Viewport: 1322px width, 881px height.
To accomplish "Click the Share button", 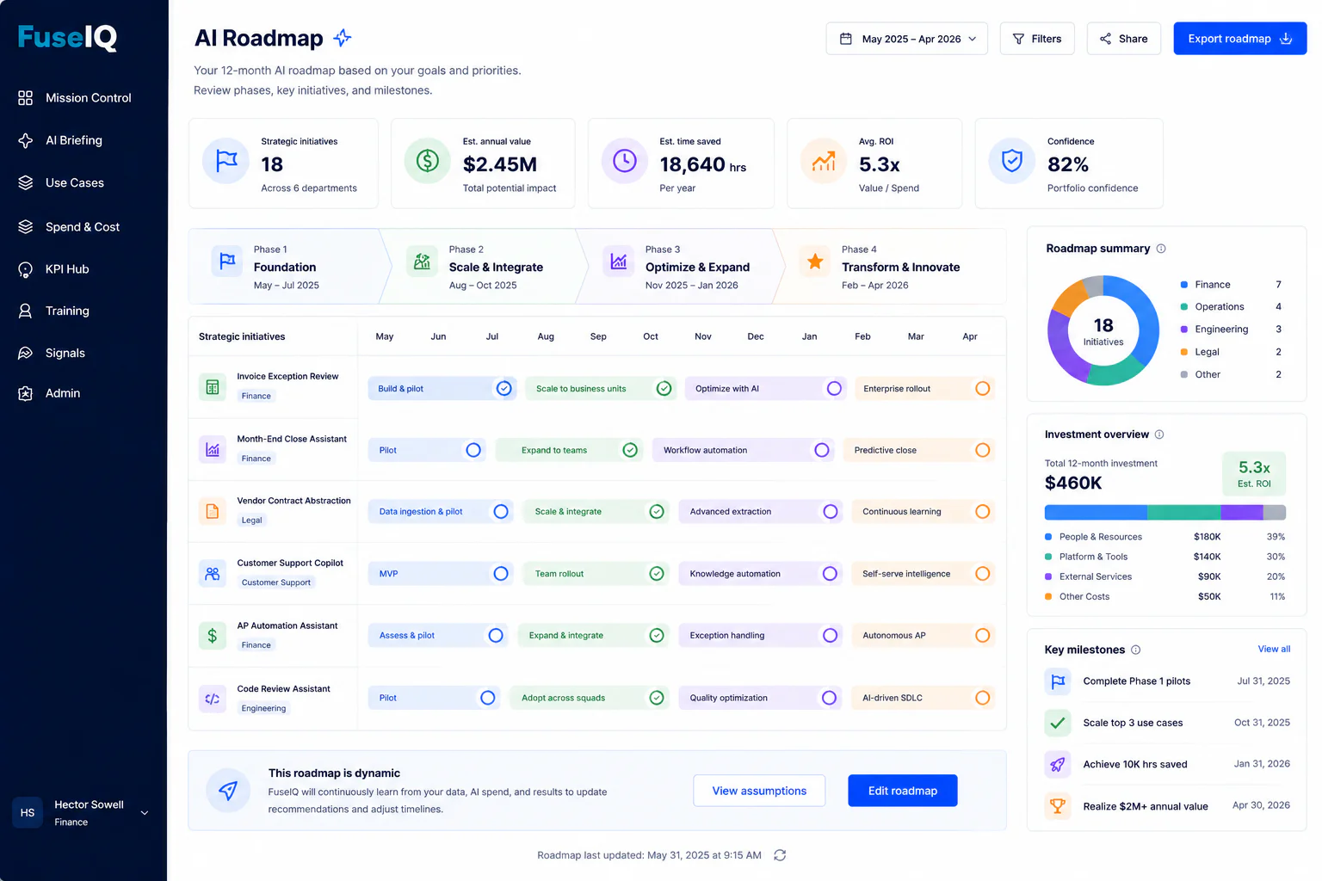I will click(1124, 39).
